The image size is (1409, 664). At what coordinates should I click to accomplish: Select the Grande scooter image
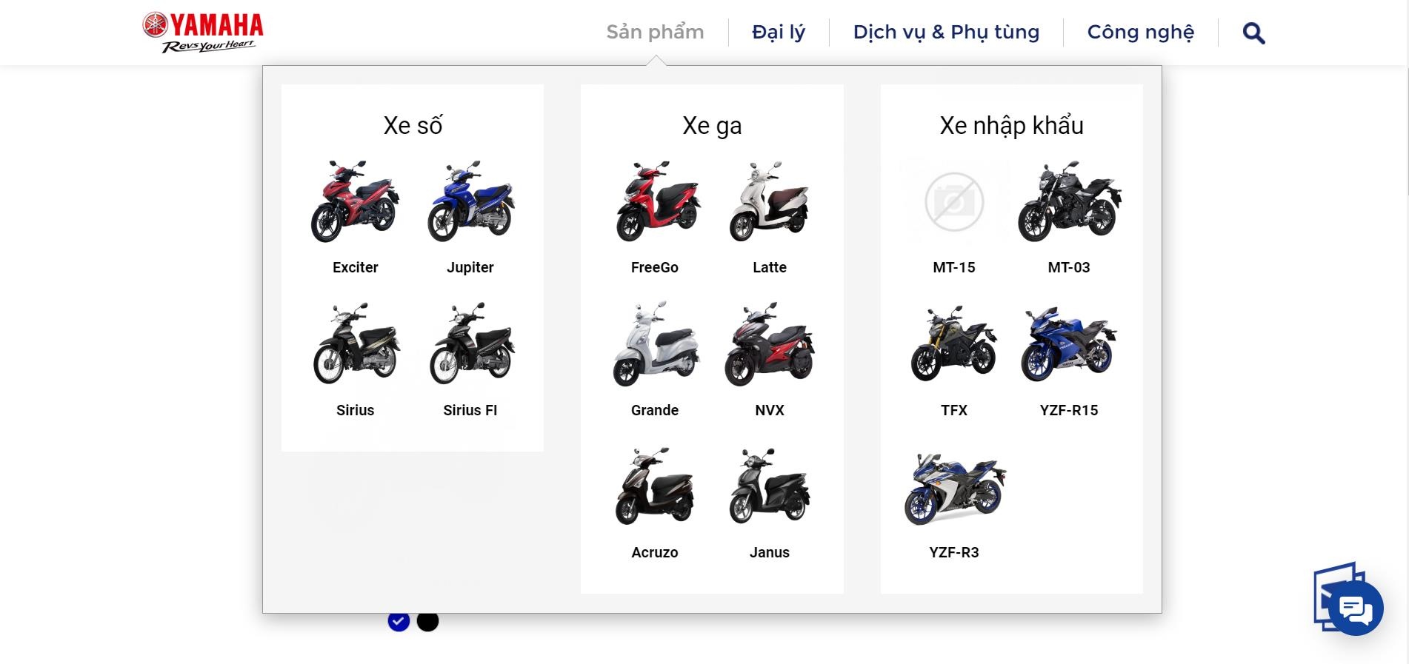(x=655, y=343)
